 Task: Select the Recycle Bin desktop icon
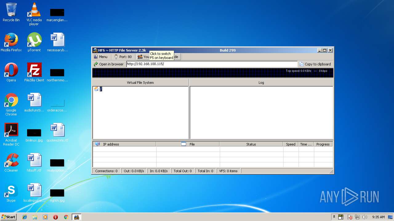point(11,12)
